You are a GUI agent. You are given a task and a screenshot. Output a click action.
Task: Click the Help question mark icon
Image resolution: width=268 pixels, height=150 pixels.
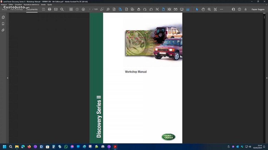coord(239,9)
